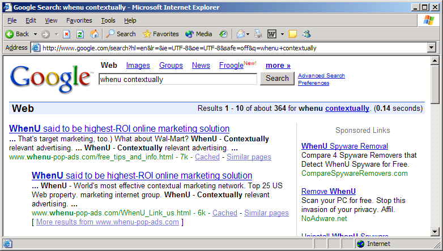The height and width of the screenshot is (251, 443).
Task: Go to the Home page icon
Action: [94, 34]
